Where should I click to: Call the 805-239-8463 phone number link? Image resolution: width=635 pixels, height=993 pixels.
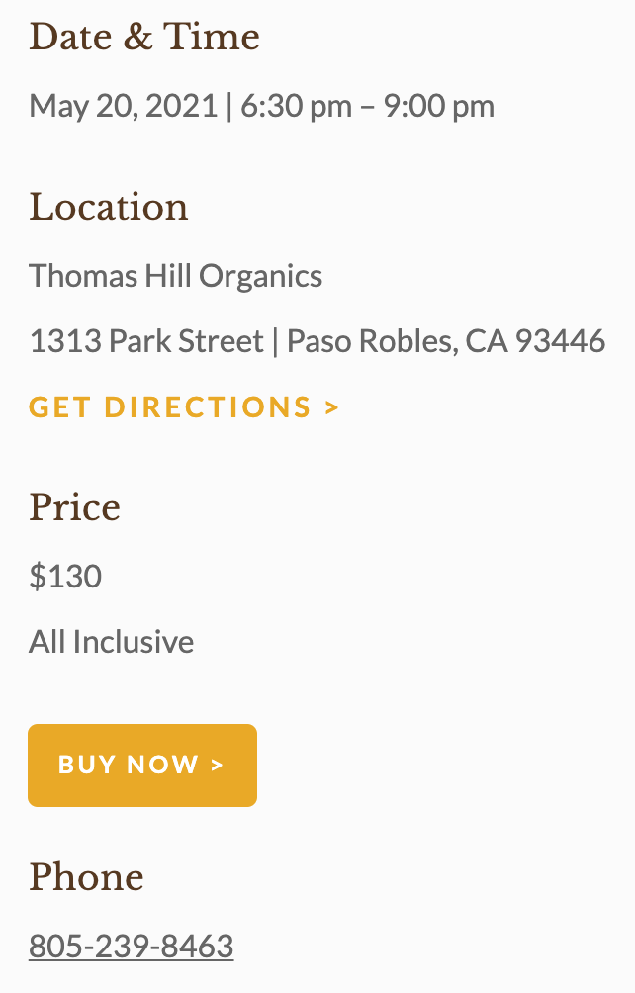coord(131,947)
